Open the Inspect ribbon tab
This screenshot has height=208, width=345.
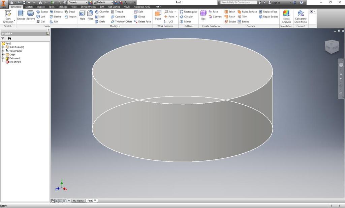click(x=40, y=7)
